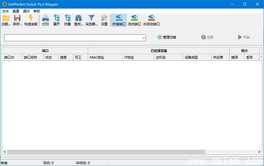The height and width of the screenshot is (166, 264).
Task: Click the Port (端口) group header
Action: point(45,51)
